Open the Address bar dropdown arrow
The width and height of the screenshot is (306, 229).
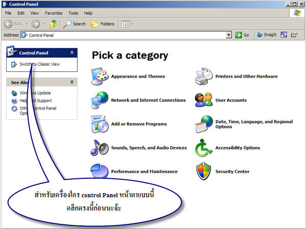[229, 35]
